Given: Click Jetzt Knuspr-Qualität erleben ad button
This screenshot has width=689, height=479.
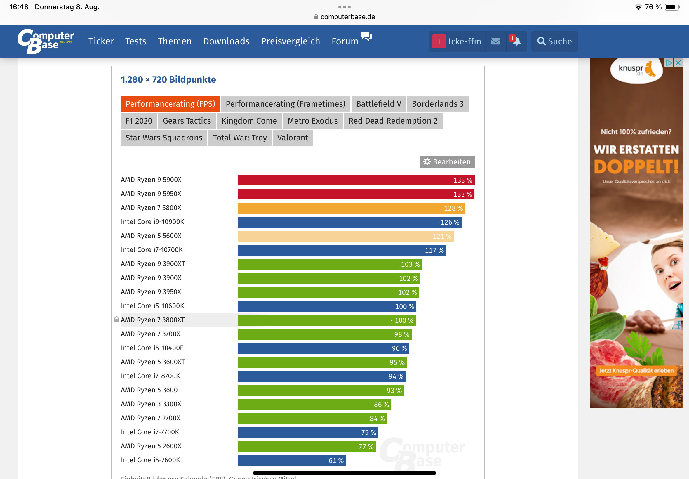Looking at the screenshot, I should 636,371.
